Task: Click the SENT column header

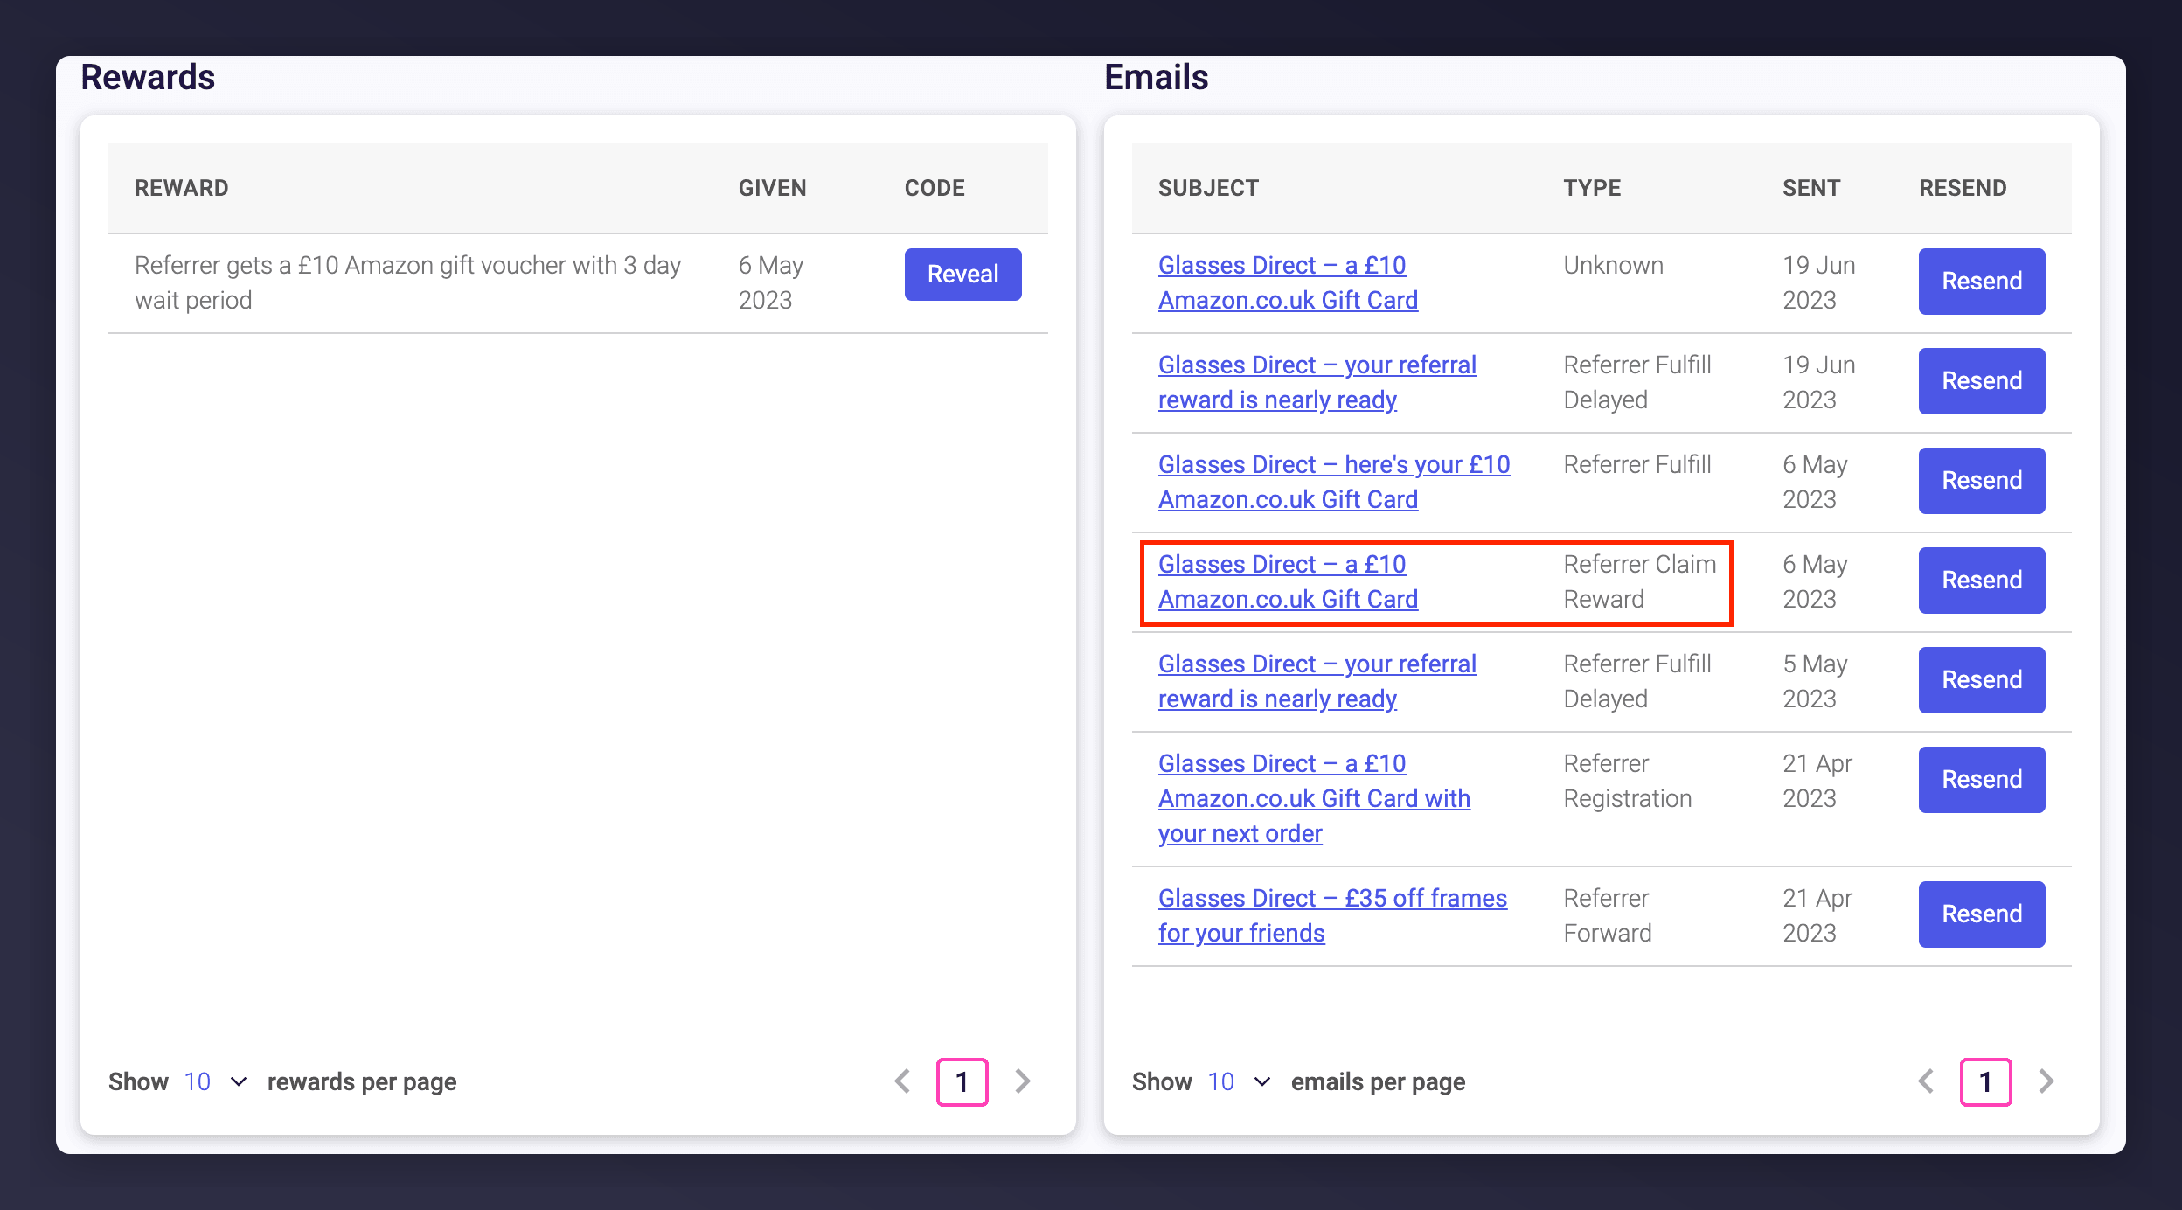Action: [x=1811, y=188]
